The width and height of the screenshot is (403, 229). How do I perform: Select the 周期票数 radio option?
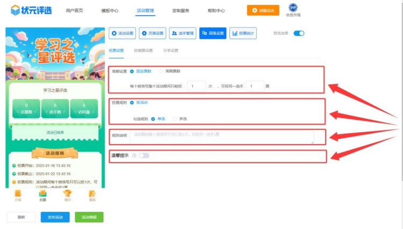(x=162, y=71)
